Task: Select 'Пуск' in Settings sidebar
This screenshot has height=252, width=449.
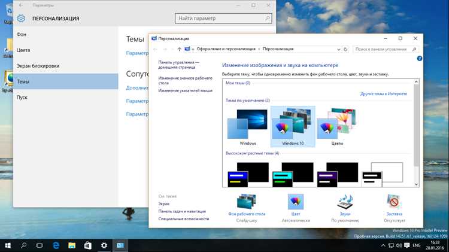Action: pyautogui.click(x=66, y=98)
